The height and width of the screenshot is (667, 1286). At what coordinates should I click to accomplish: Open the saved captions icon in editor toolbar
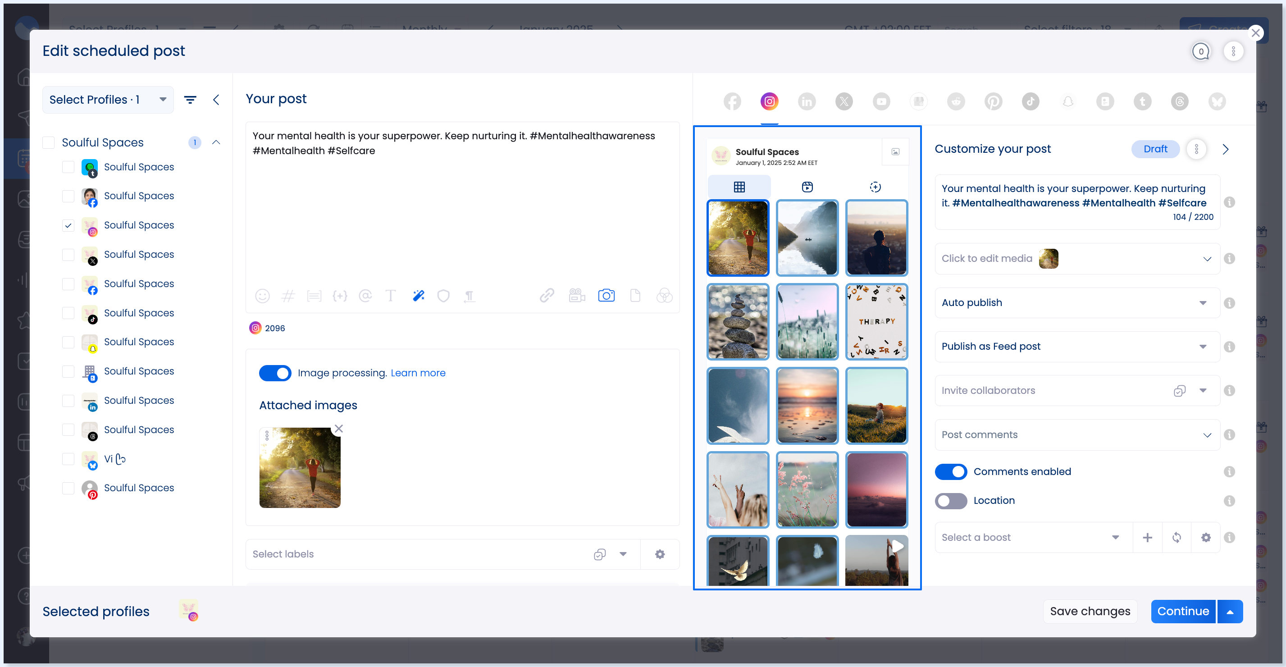(x=314, y=296)
